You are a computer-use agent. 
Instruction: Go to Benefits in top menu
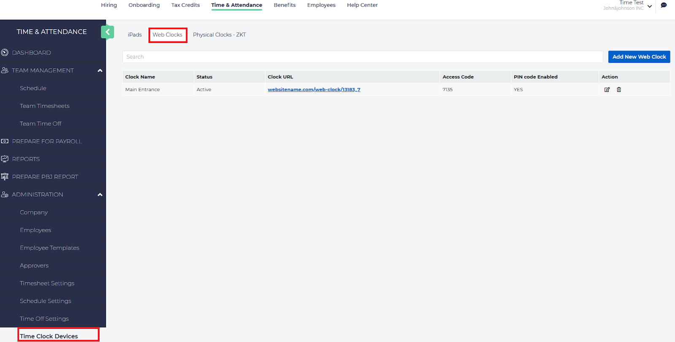[x=284, y=5]
